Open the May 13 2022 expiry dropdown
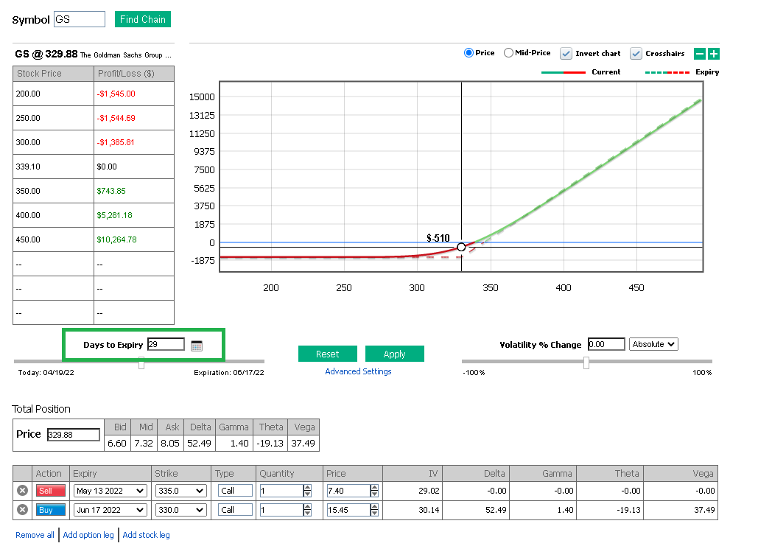 pos(110,491)
